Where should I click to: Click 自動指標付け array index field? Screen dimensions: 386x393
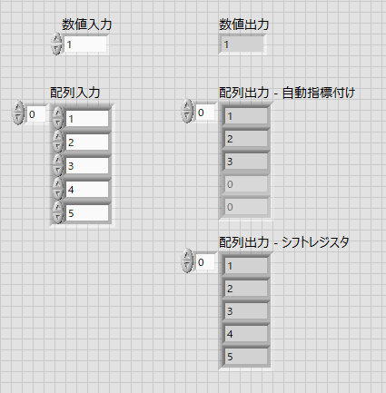pos(205,113)
